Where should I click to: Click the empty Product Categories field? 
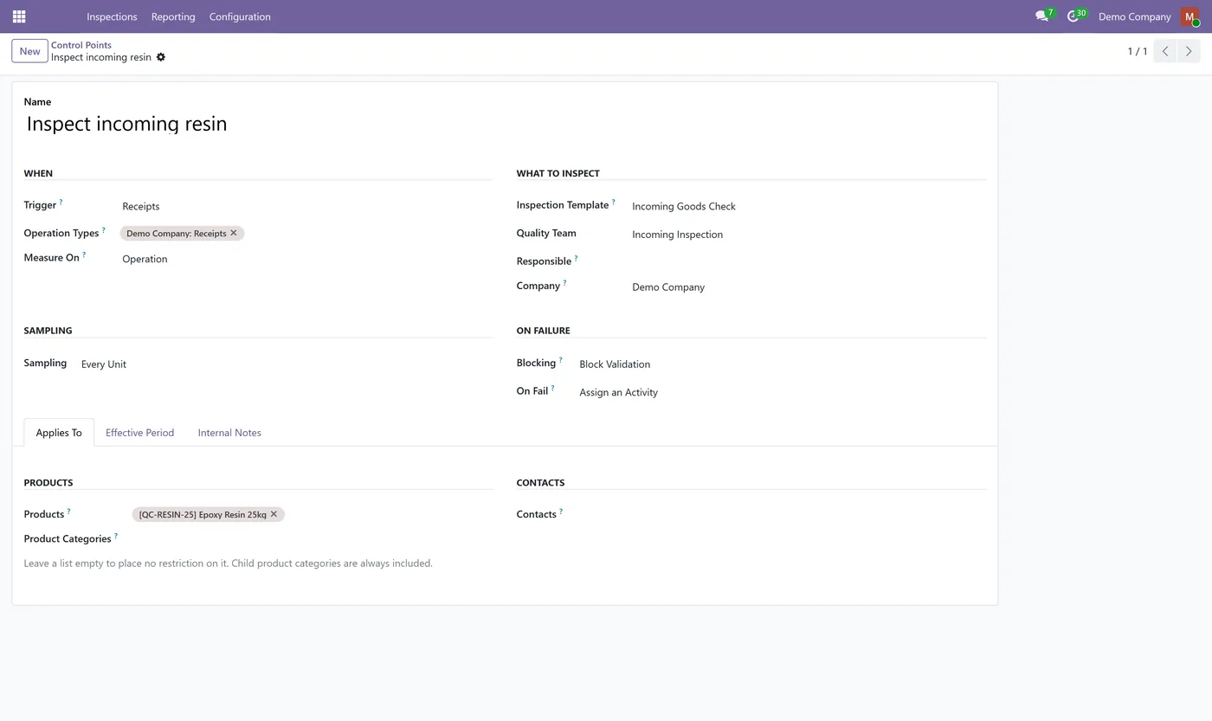[312, 538]
